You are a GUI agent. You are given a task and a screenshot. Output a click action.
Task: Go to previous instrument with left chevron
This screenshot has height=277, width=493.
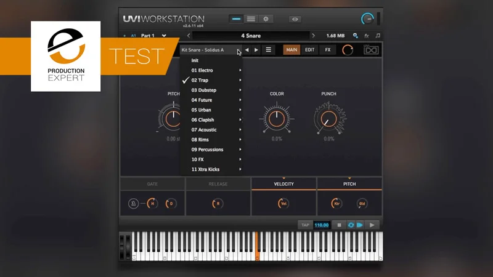pyautogui.click(x=189, y=36)
